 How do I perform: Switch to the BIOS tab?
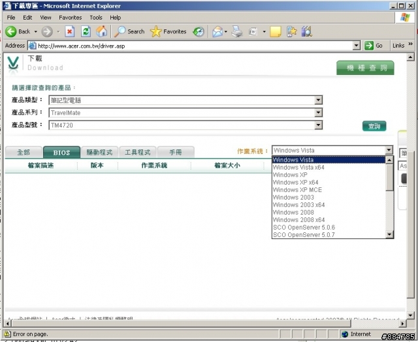[61, 152]
